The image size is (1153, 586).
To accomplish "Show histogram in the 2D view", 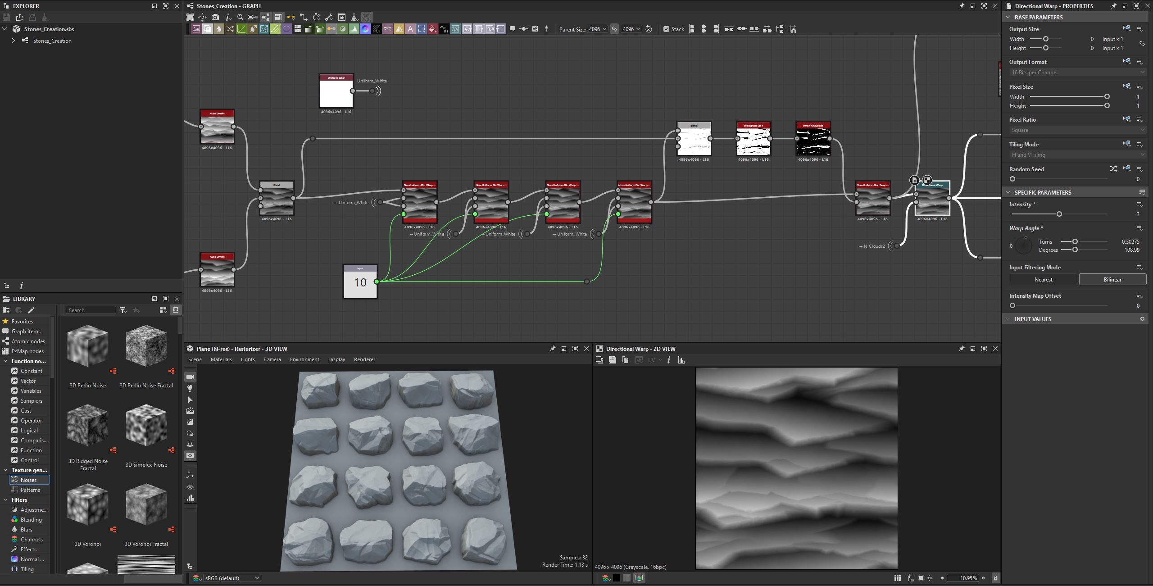I will (x=681, y=360).
